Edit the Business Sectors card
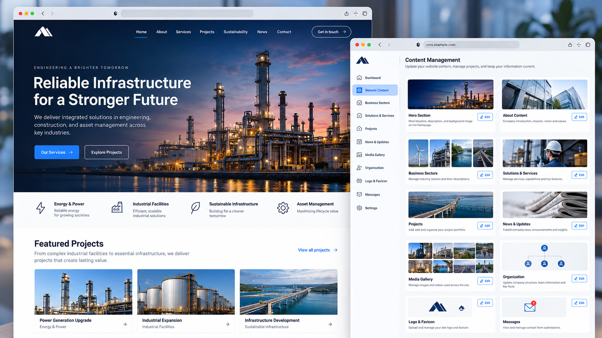The height and width of the screenshot is (338, 602). click(485, 175)
